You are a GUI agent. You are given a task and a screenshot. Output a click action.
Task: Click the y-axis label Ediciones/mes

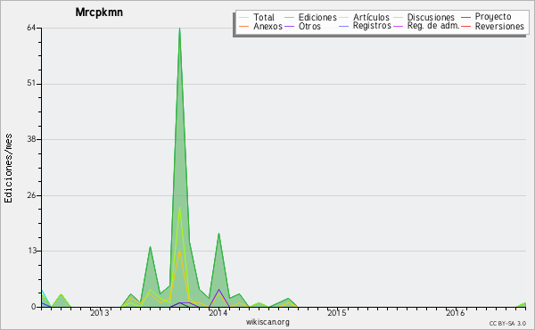(8, 169)
